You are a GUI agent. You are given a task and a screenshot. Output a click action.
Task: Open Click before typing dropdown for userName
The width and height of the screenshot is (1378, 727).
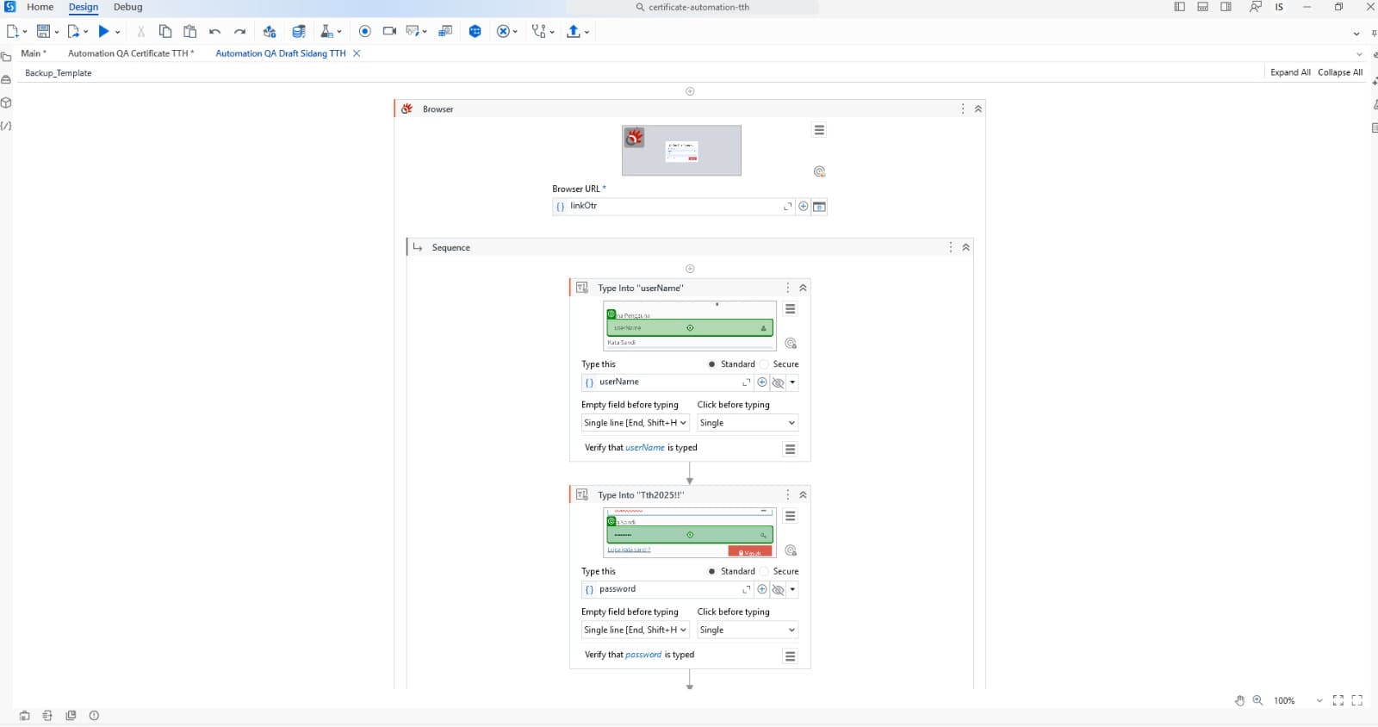pyautogui.click(x=748, y=423)
